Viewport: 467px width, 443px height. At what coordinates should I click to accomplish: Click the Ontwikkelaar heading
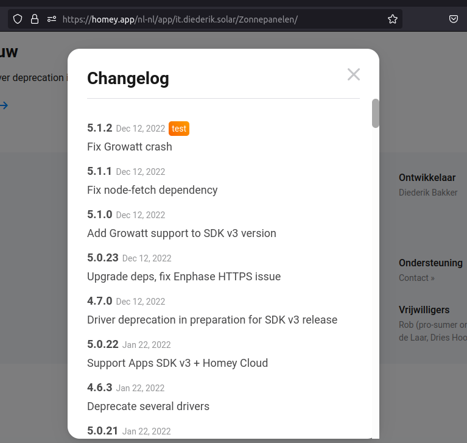[427, 178]
